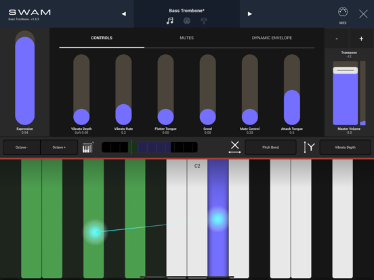Click the Transpose -12 value

point(349,56)
